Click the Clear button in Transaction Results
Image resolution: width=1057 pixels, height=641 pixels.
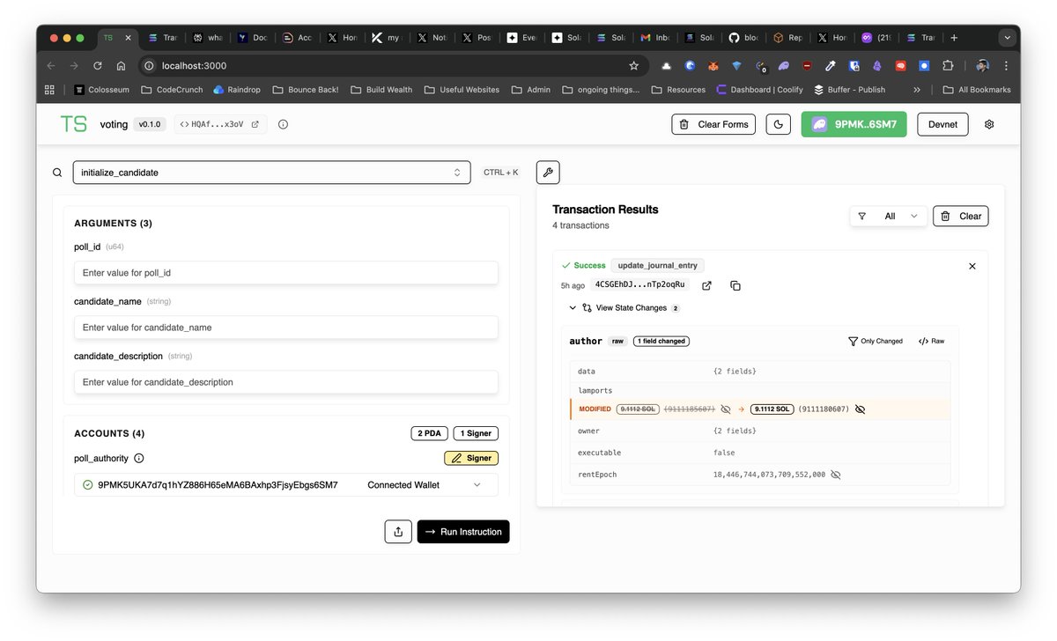[961, 216]
